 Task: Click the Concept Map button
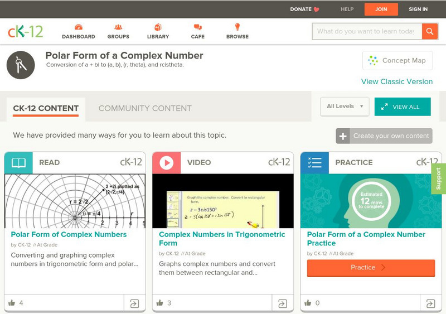point(397,60)
